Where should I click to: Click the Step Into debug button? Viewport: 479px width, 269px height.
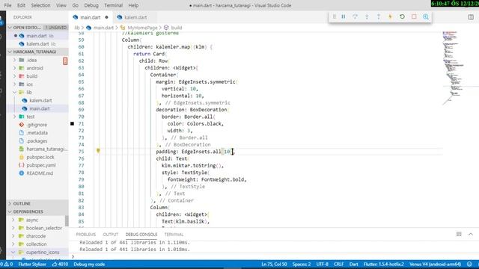(367, 16)
